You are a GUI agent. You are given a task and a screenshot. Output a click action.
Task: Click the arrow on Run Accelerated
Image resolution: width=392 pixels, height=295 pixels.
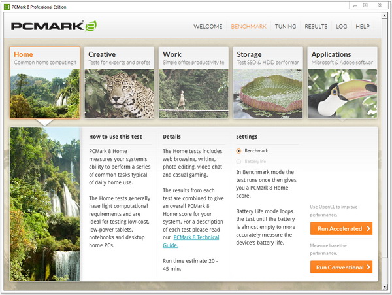pyautogui.click(x=368, y=228)
